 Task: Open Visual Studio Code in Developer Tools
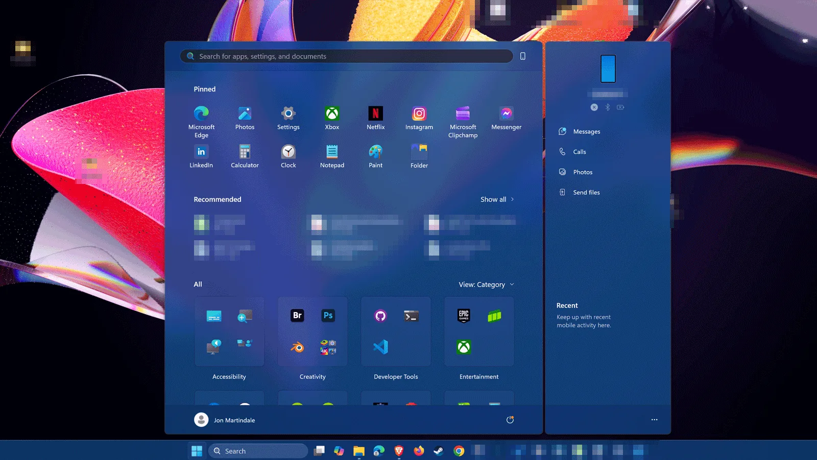pyautogui.click(x=380, y=348)
